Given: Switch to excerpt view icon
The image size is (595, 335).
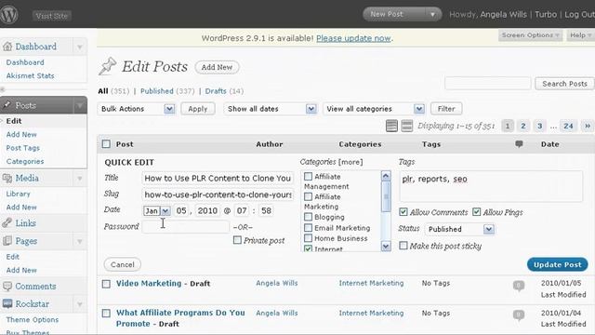Looking at the screenshot, I should pos(407,126).
